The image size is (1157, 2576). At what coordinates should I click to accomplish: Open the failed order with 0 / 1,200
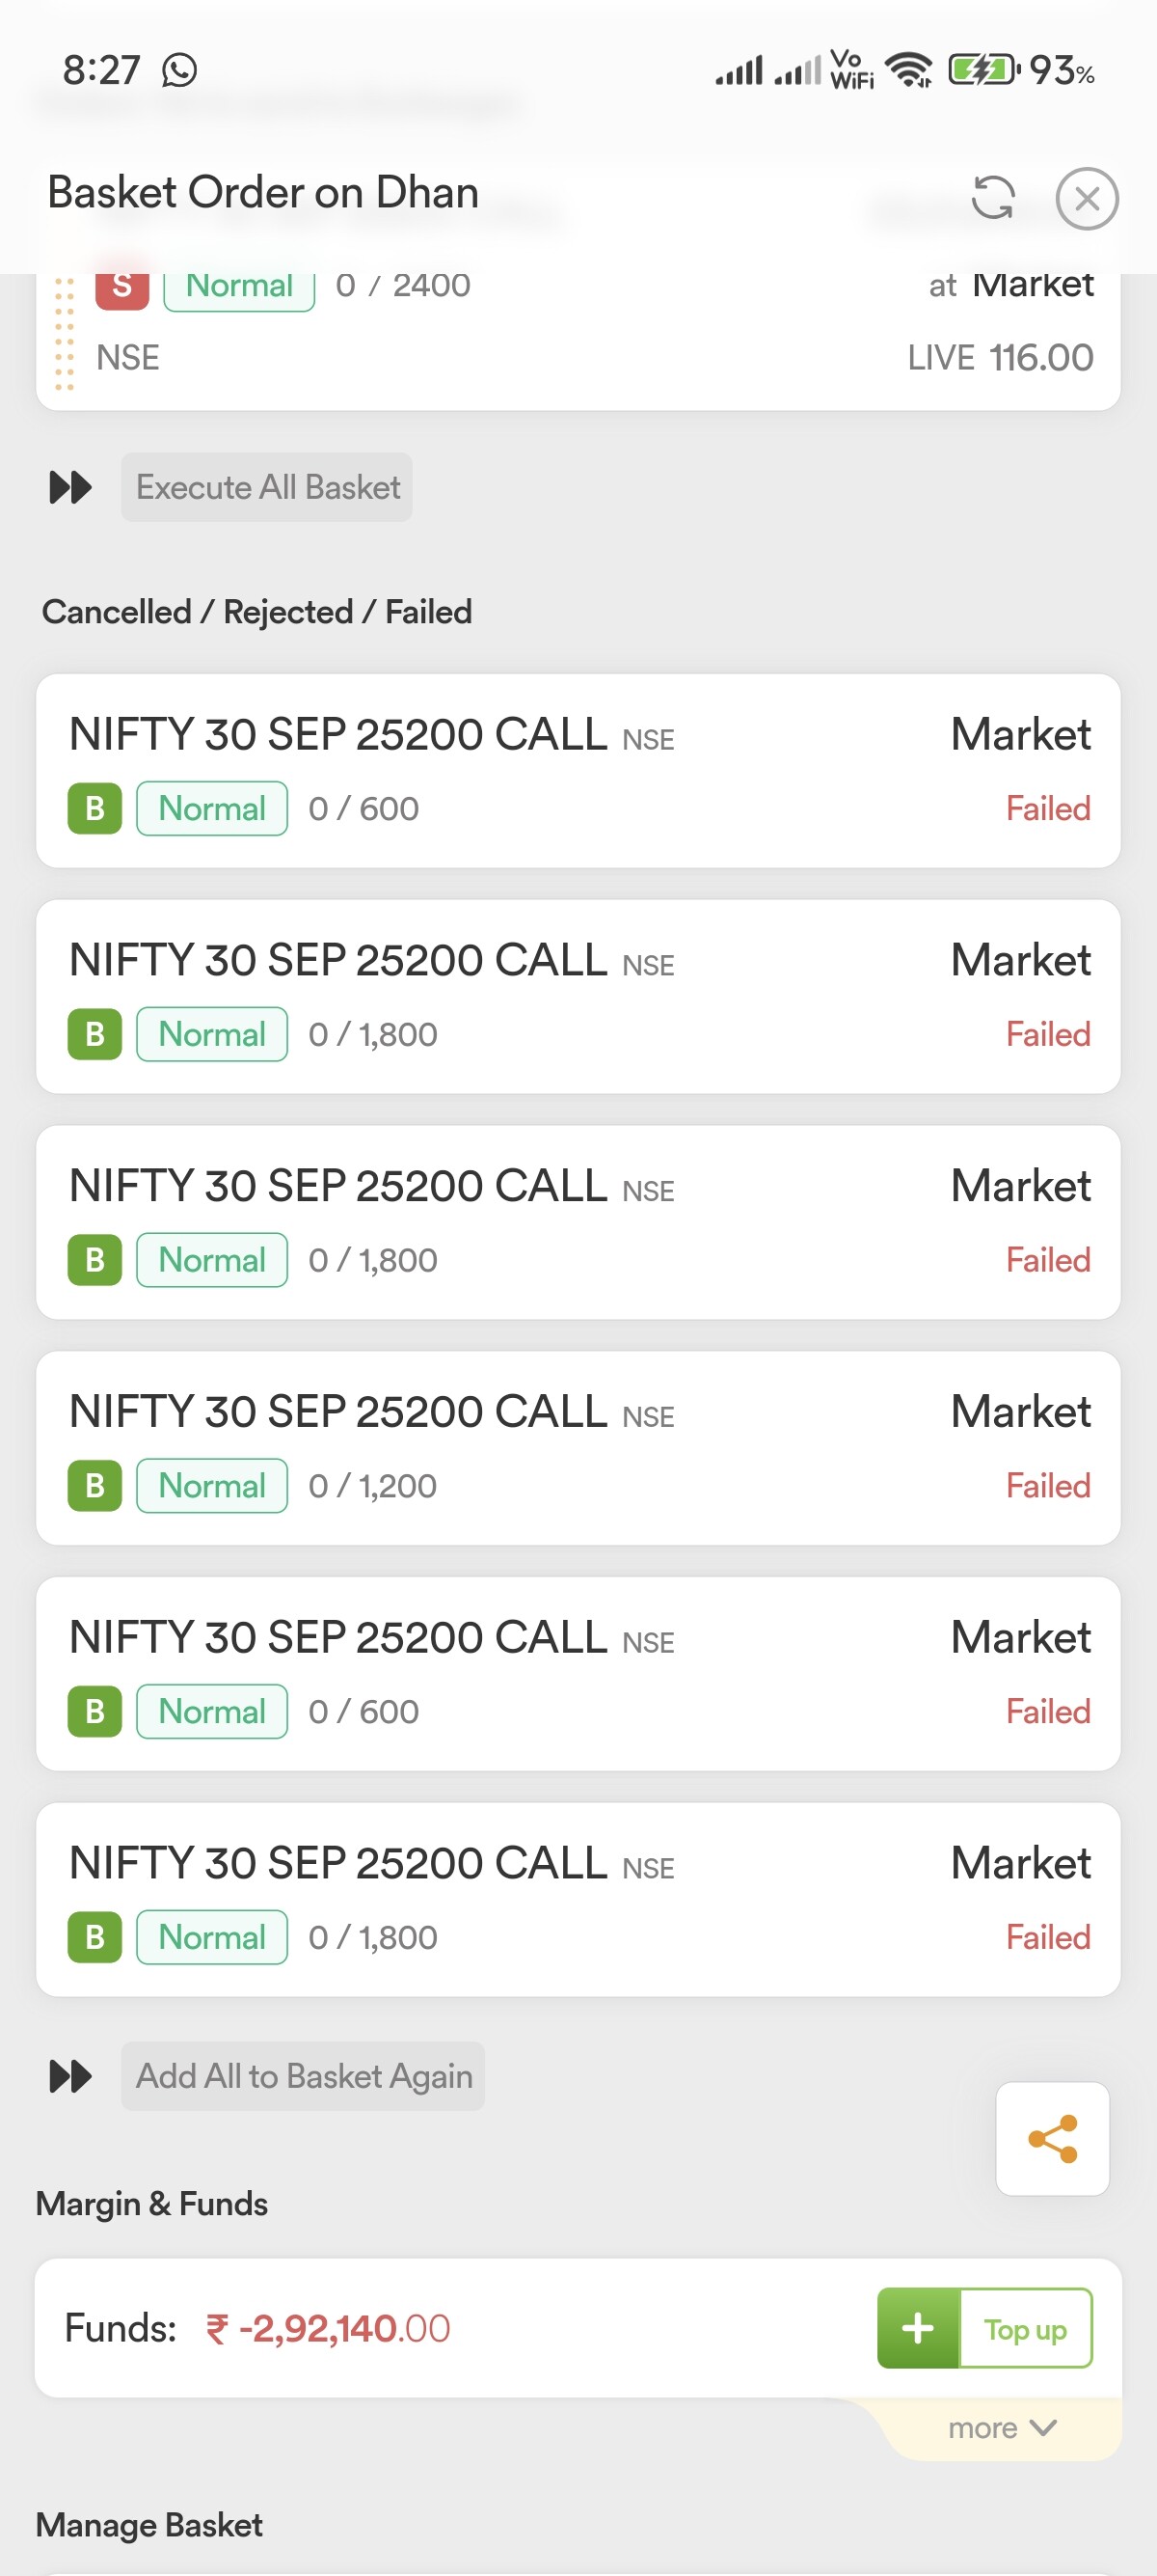click(x=578, y=1447)
